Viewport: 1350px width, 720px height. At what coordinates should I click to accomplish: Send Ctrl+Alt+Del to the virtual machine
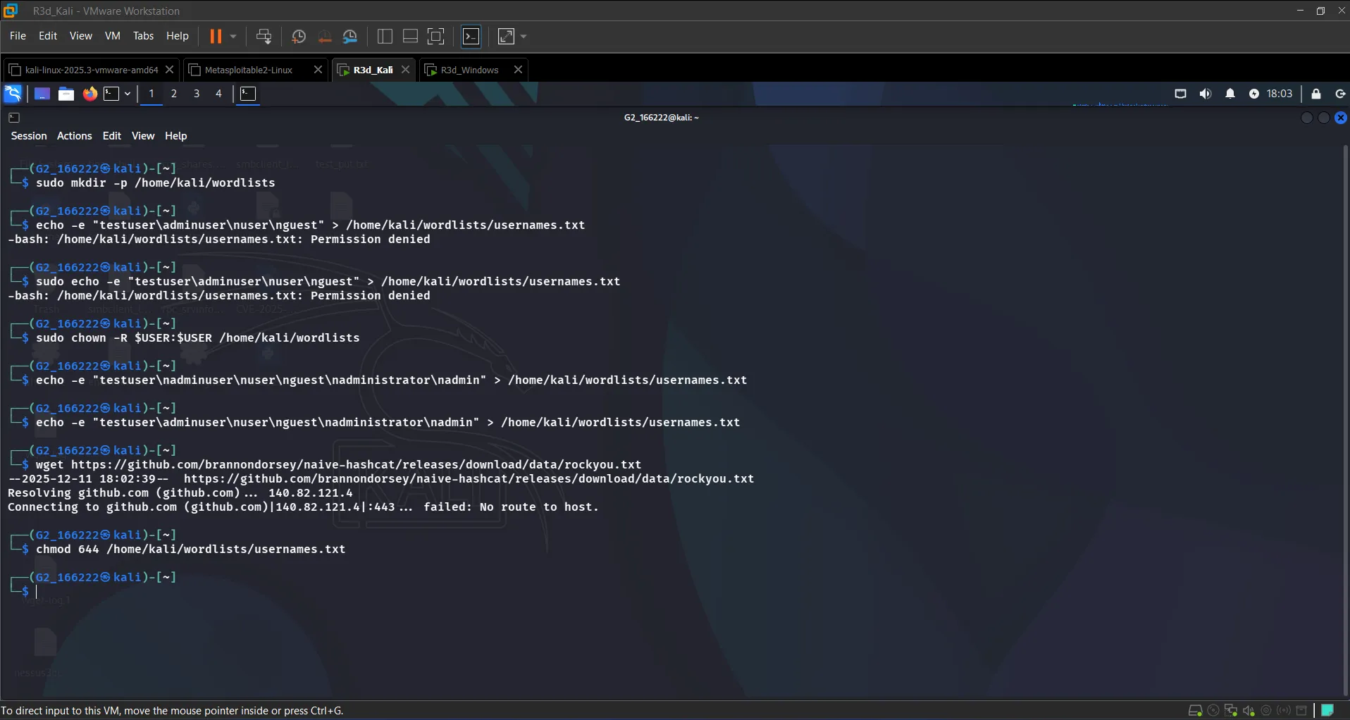(x=264, y=36)
